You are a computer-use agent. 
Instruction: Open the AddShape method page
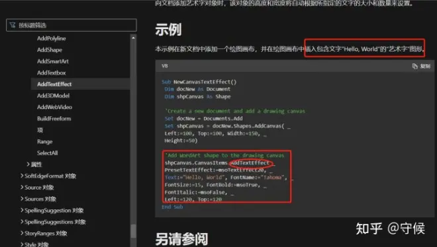click(x=50, y=50)
